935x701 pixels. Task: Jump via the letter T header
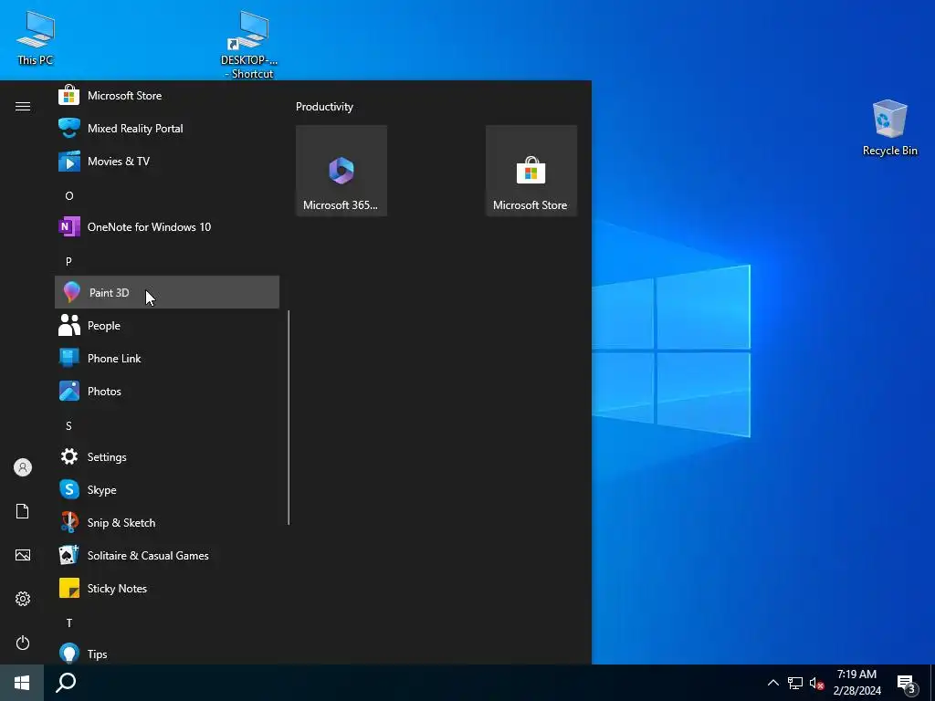[x=69, y=623]
